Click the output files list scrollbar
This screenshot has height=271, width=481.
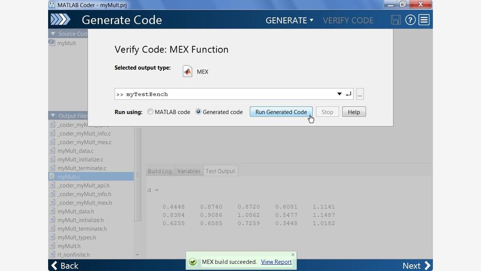138,174
